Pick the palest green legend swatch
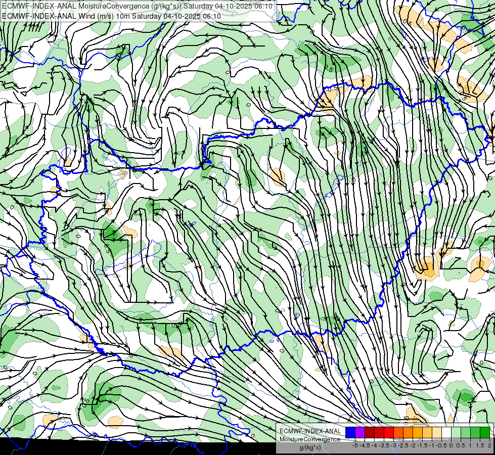This screenshot has height=455, width=495. (x=456, y=432)
